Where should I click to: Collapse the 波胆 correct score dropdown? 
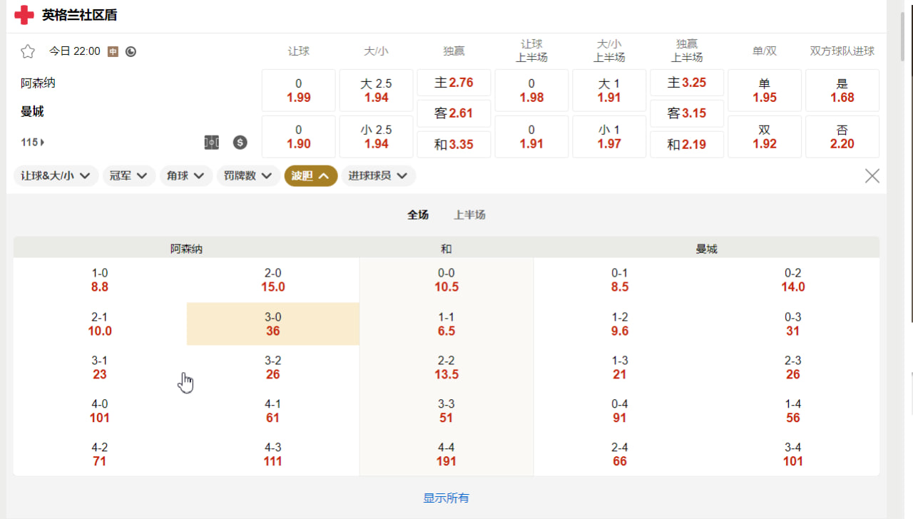311,176
